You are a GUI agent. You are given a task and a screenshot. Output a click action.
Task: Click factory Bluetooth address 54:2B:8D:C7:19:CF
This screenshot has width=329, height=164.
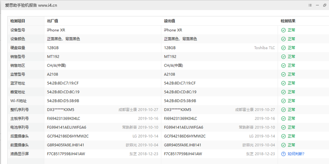[63, 83]
